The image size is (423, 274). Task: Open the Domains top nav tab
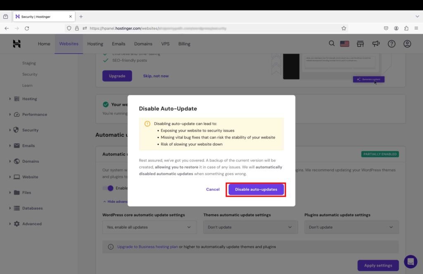(143, 44)
